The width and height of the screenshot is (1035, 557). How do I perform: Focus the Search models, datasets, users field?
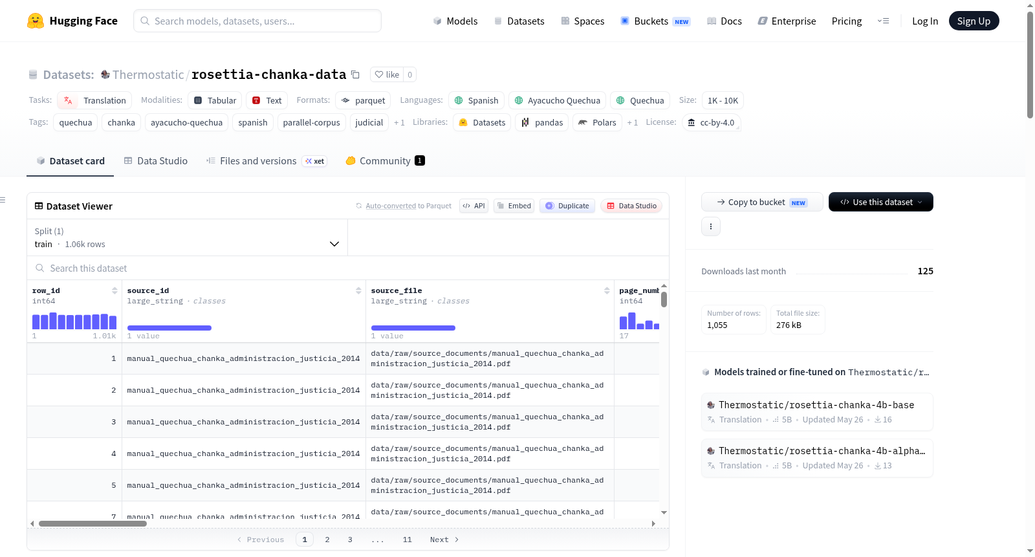(257, 21)
